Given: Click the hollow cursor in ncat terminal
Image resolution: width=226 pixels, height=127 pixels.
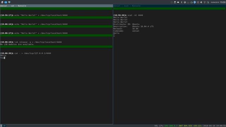Looking at the screenshot, I should click(x=114, y=35).
